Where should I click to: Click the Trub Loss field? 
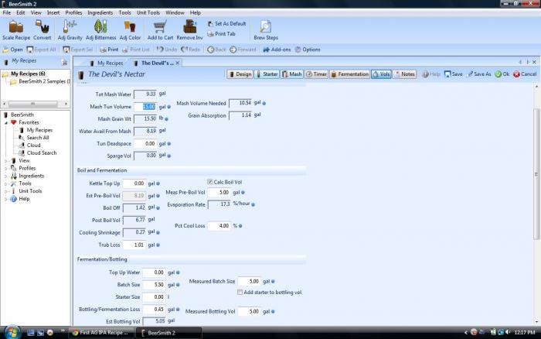134,245
